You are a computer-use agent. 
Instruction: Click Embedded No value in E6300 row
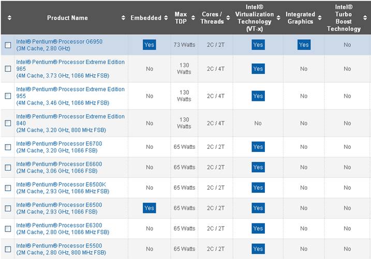(150, 228)
